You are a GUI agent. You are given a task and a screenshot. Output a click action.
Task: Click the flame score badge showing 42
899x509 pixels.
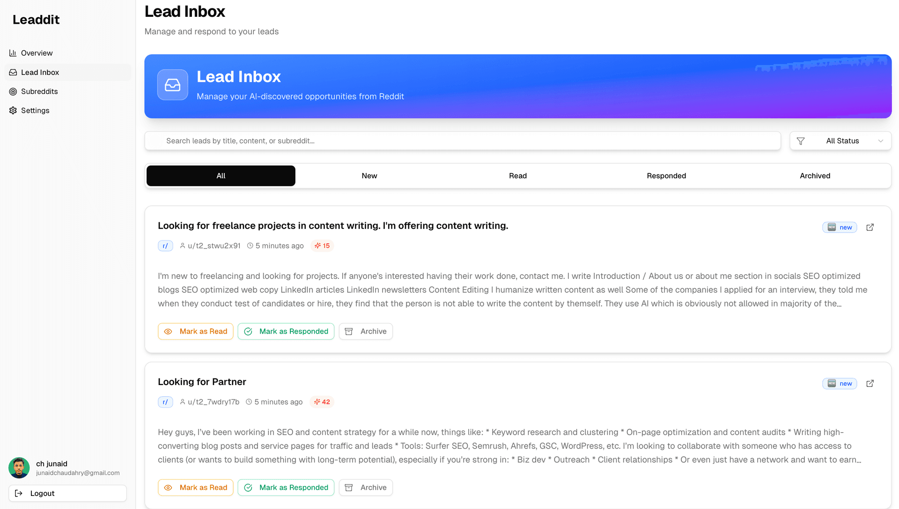click(322, 402)
